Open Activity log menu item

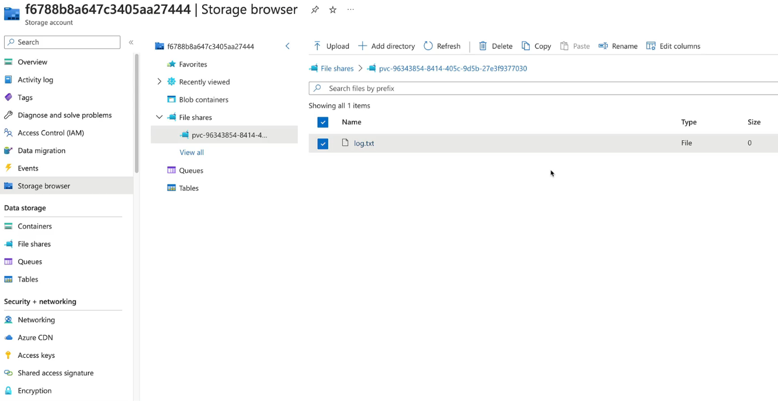(x=35, y=80)
